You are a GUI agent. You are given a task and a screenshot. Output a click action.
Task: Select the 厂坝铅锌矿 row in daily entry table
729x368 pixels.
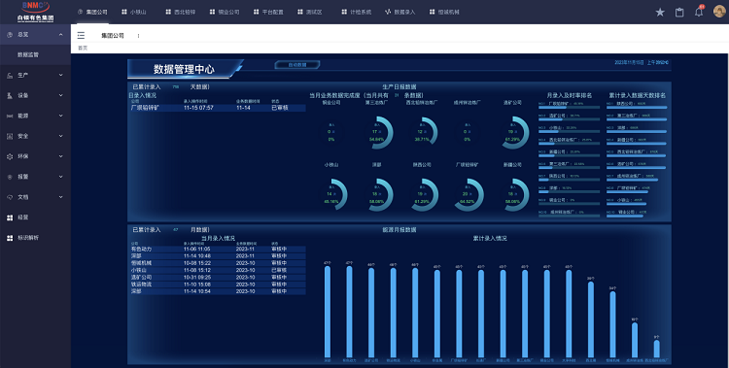217,108
